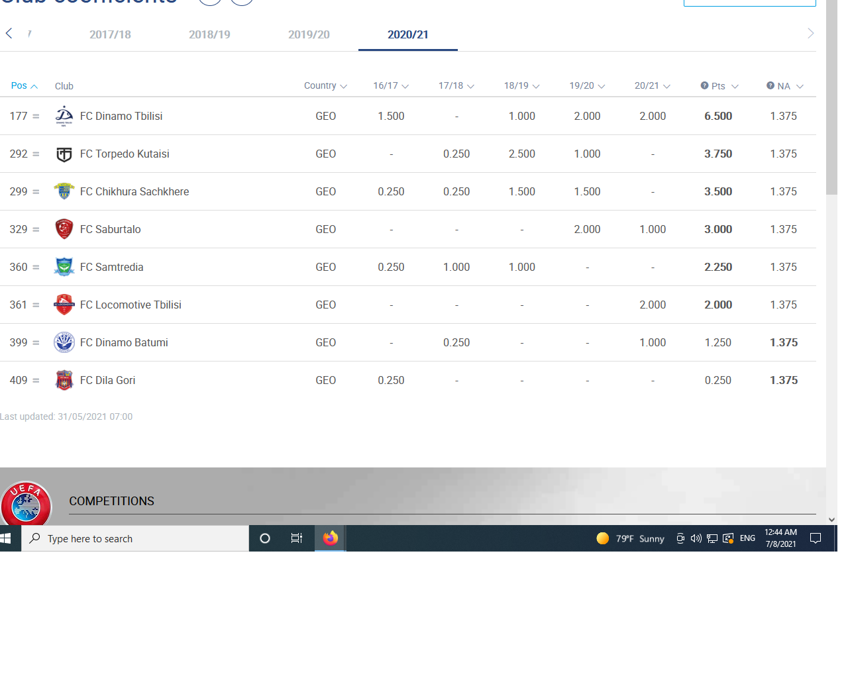This screenshot has height=678, width=848.
Task: Open the FC Dinamo Tbilisi club link
Action: (121, 116)
